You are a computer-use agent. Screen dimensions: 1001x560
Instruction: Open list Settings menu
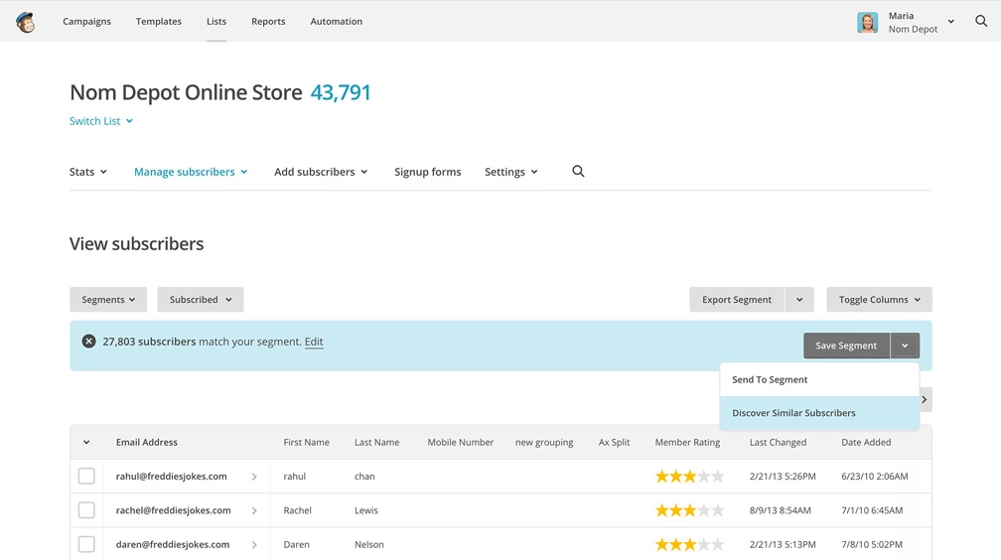pos(511,172)
